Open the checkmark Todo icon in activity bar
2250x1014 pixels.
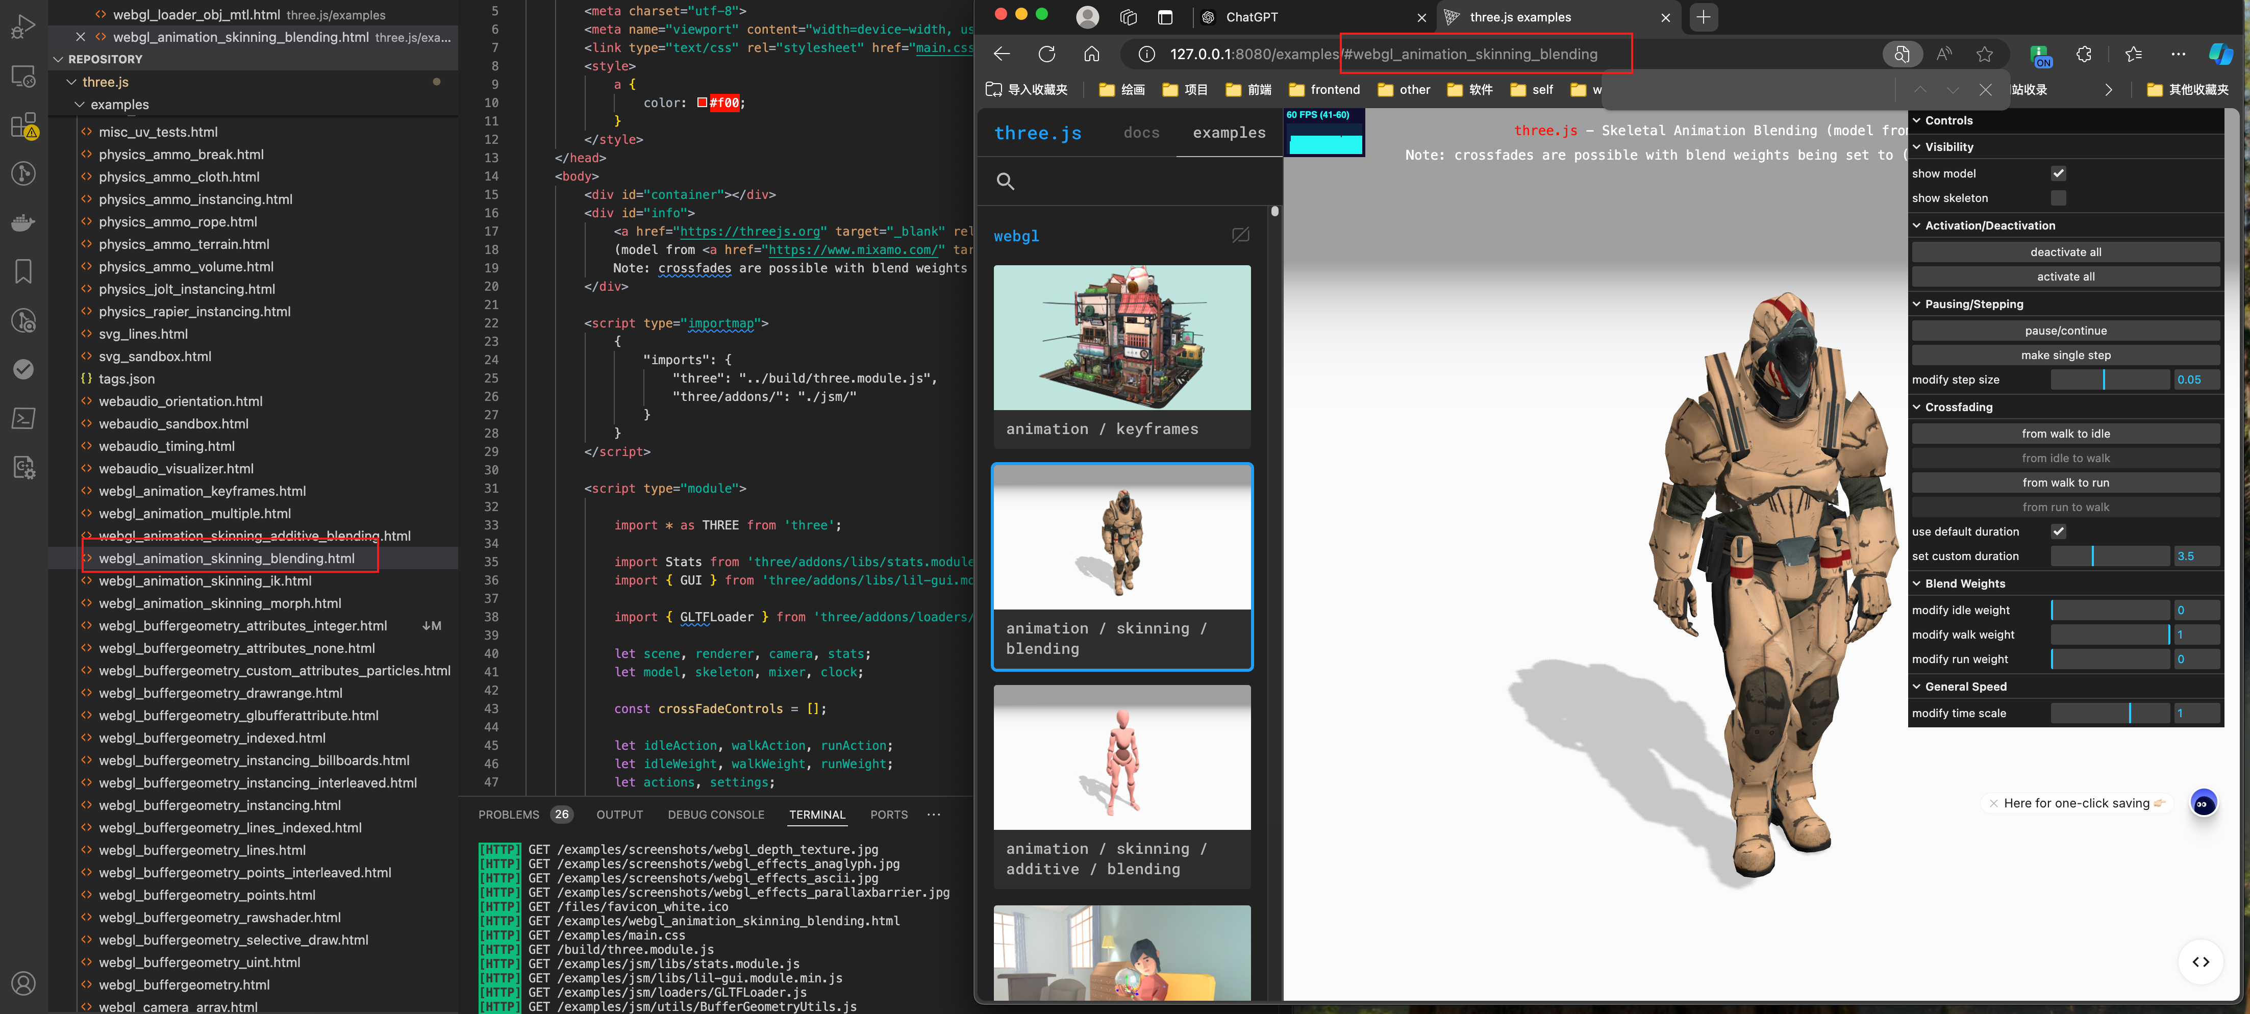[x=23, y=369]
